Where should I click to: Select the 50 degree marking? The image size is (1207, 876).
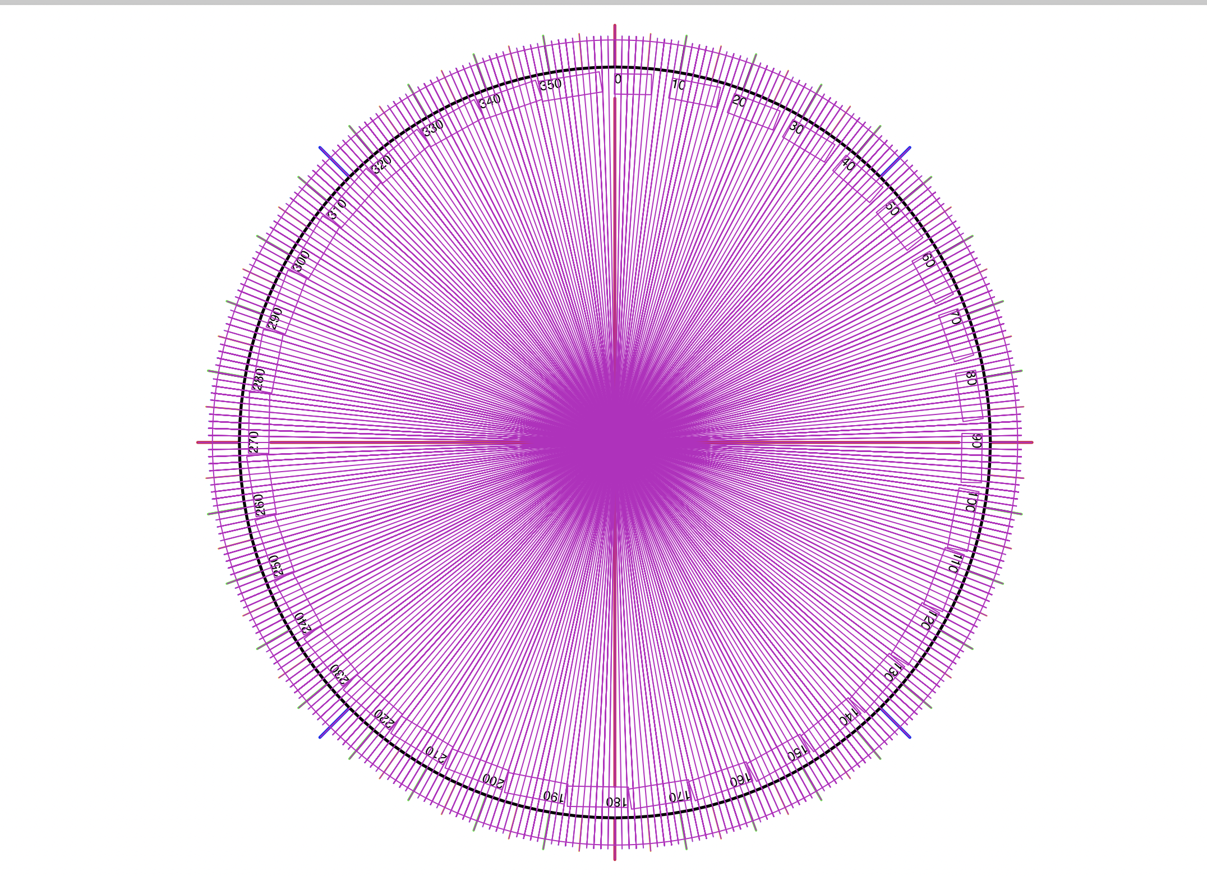[x=892, y=209]
